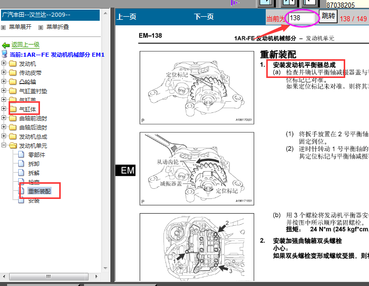Viewport: 369px width, 286px height.
Task: Open 发动机总成 in the tree
Action: coord(33,137)
